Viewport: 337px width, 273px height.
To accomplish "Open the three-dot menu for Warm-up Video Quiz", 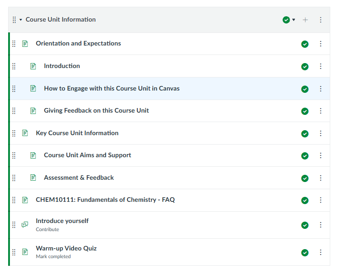I will pyautogui.click(x=320, y=252).
